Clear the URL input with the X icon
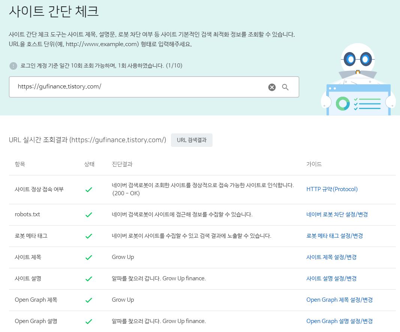 point(272,87)
